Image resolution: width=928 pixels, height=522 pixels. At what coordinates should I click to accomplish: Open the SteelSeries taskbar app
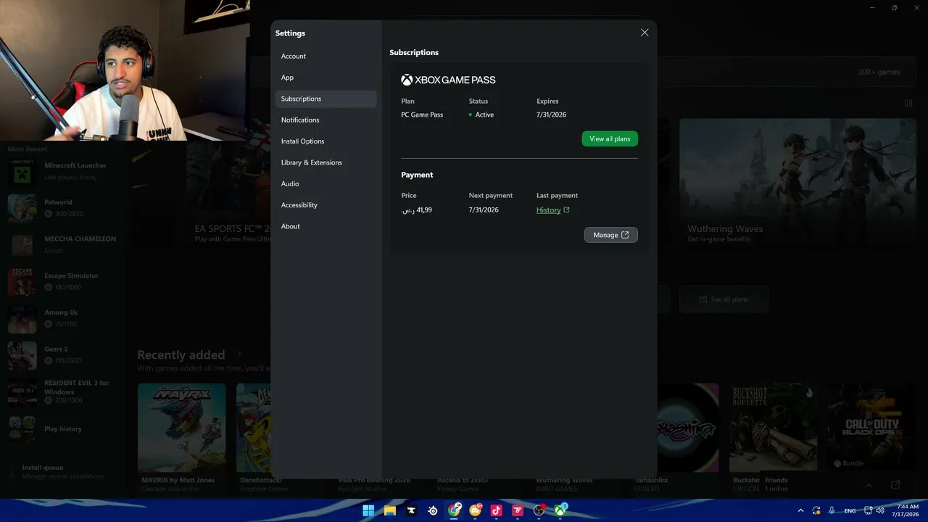(433, 510)
